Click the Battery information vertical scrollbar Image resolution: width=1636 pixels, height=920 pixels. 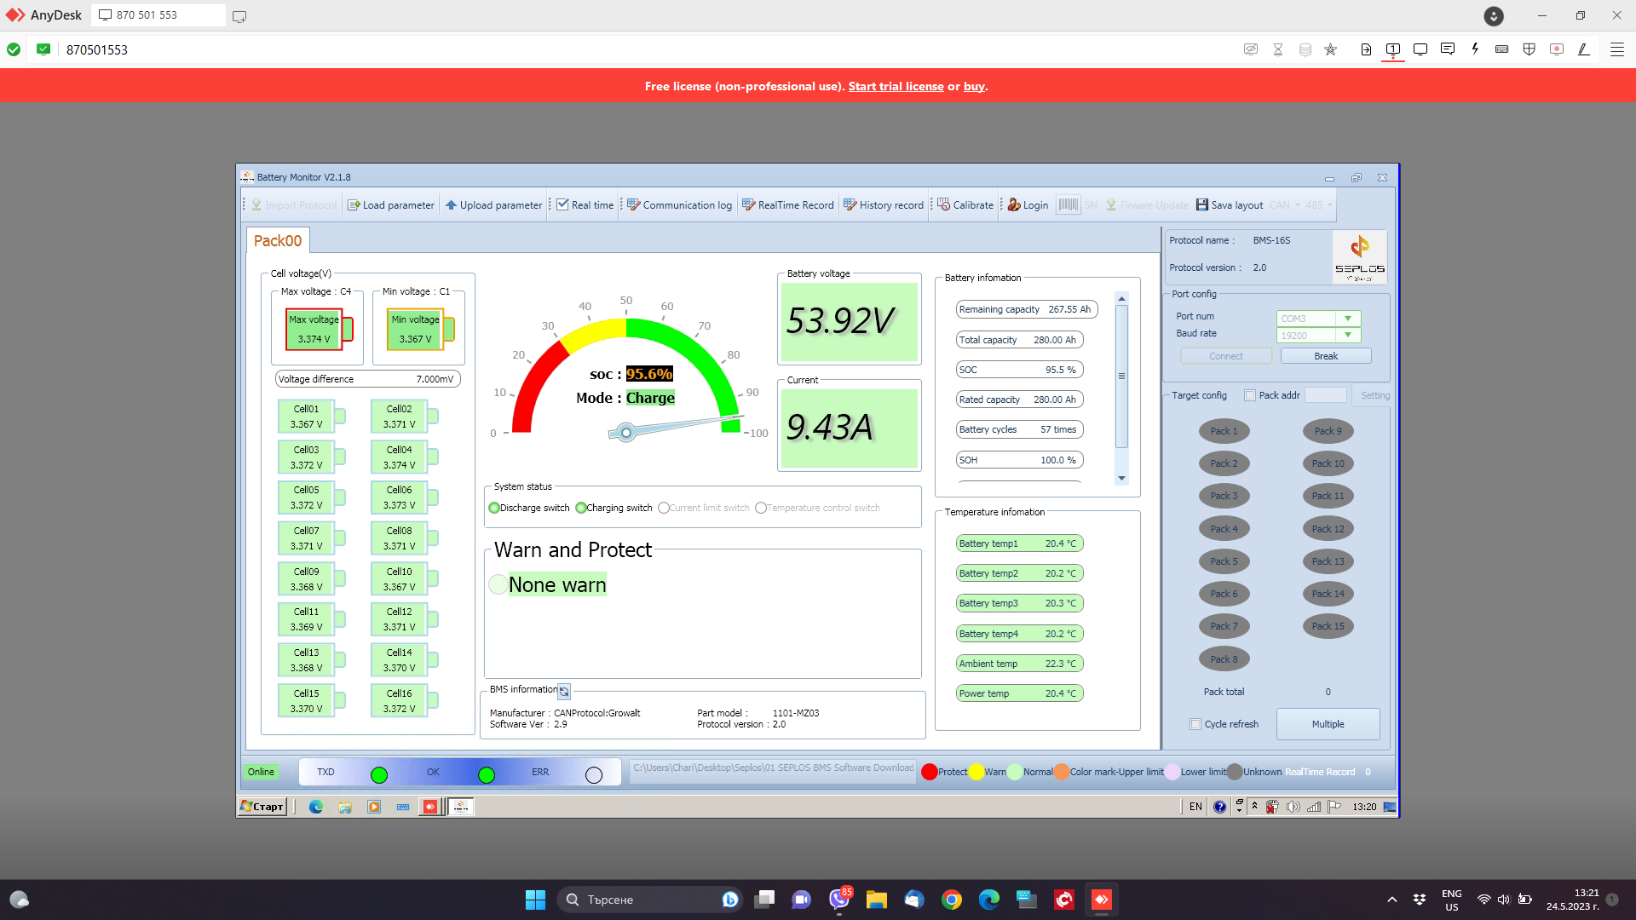(1121, 376)
